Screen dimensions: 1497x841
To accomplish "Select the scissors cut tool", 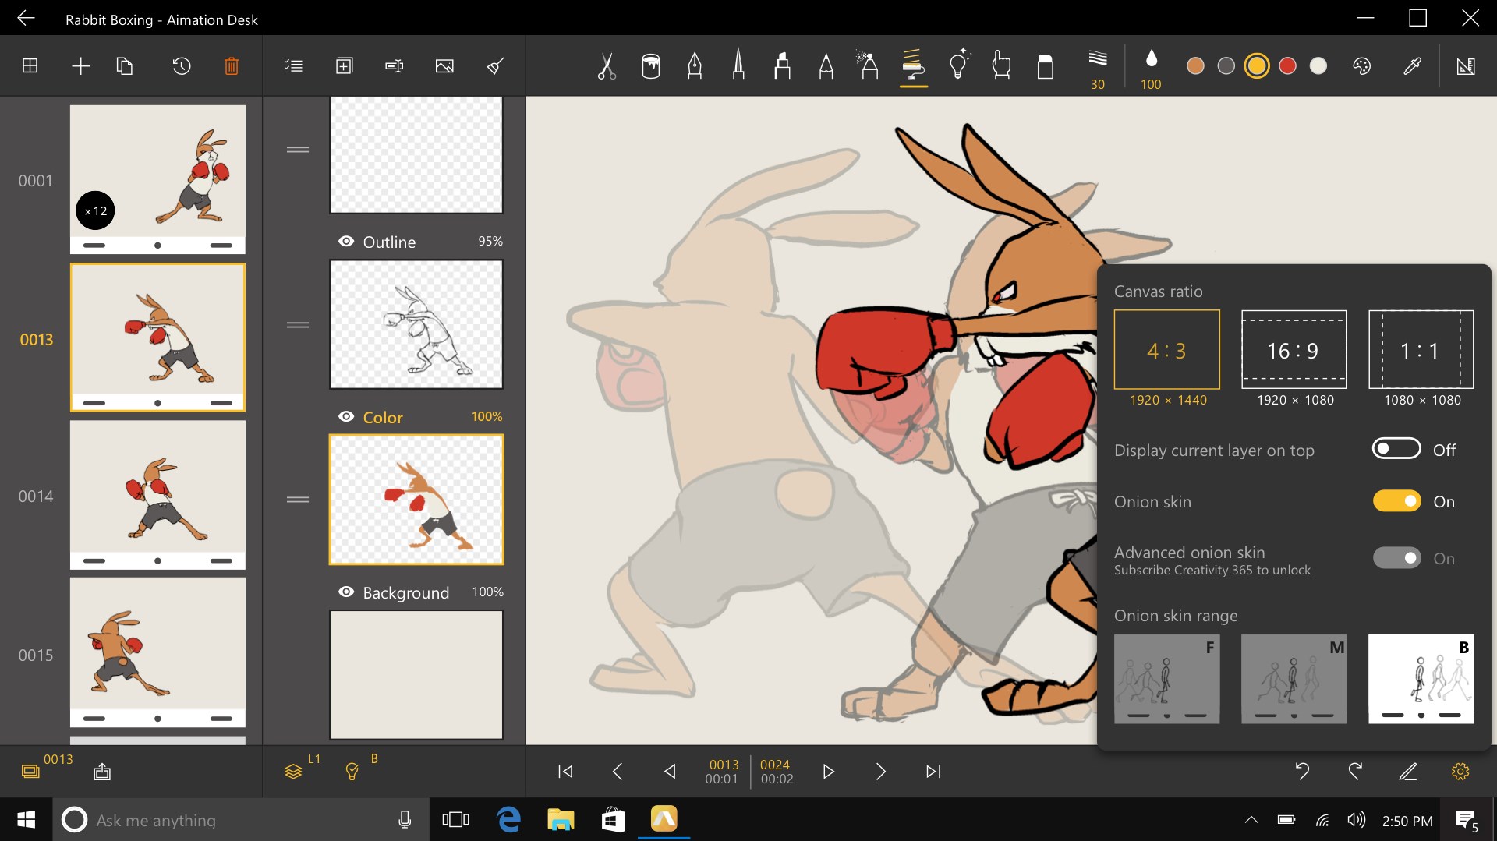I will [606, 66].
